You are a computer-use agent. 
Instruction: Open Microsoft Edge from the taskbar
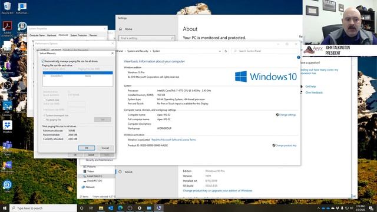(x=120, y=208)
